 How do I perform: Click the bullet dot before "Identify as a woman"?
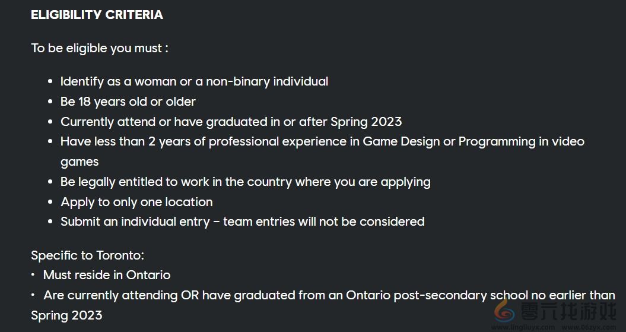tap(50, 82)
